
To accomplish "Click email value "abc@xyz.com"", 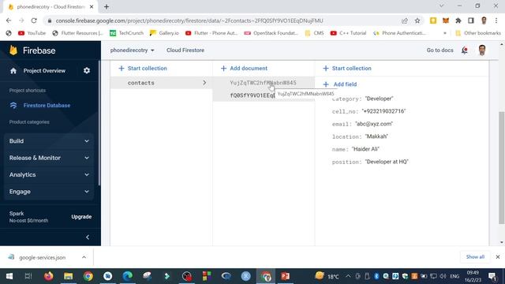I will click(373, 124).
